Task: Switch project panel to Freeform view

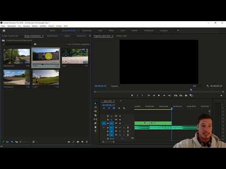Action: point(16,142)
